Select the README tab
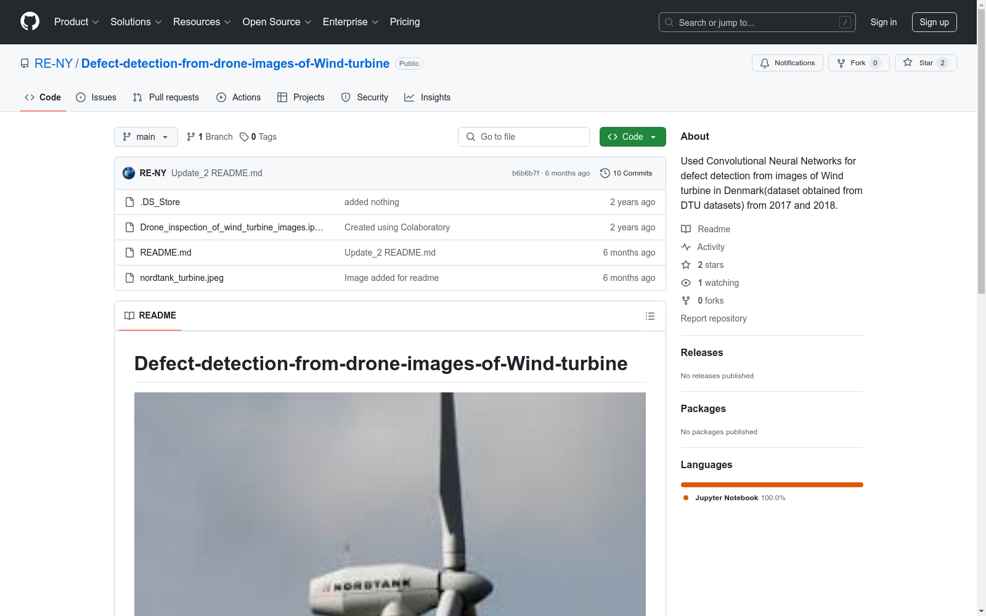 click(x=150, y=315)
